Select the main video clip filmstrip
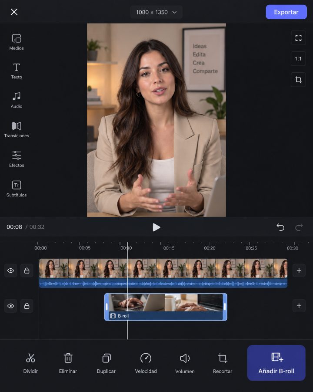The height and width of the screenshot is (392, 313). click(163, 268)
